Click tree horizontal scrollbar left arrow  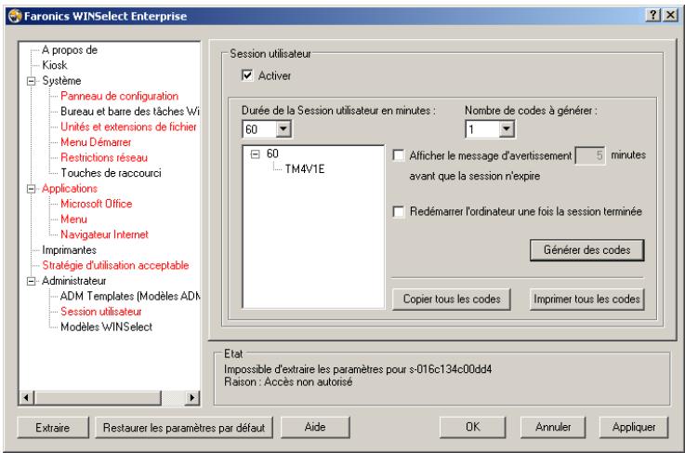point(27,397)
